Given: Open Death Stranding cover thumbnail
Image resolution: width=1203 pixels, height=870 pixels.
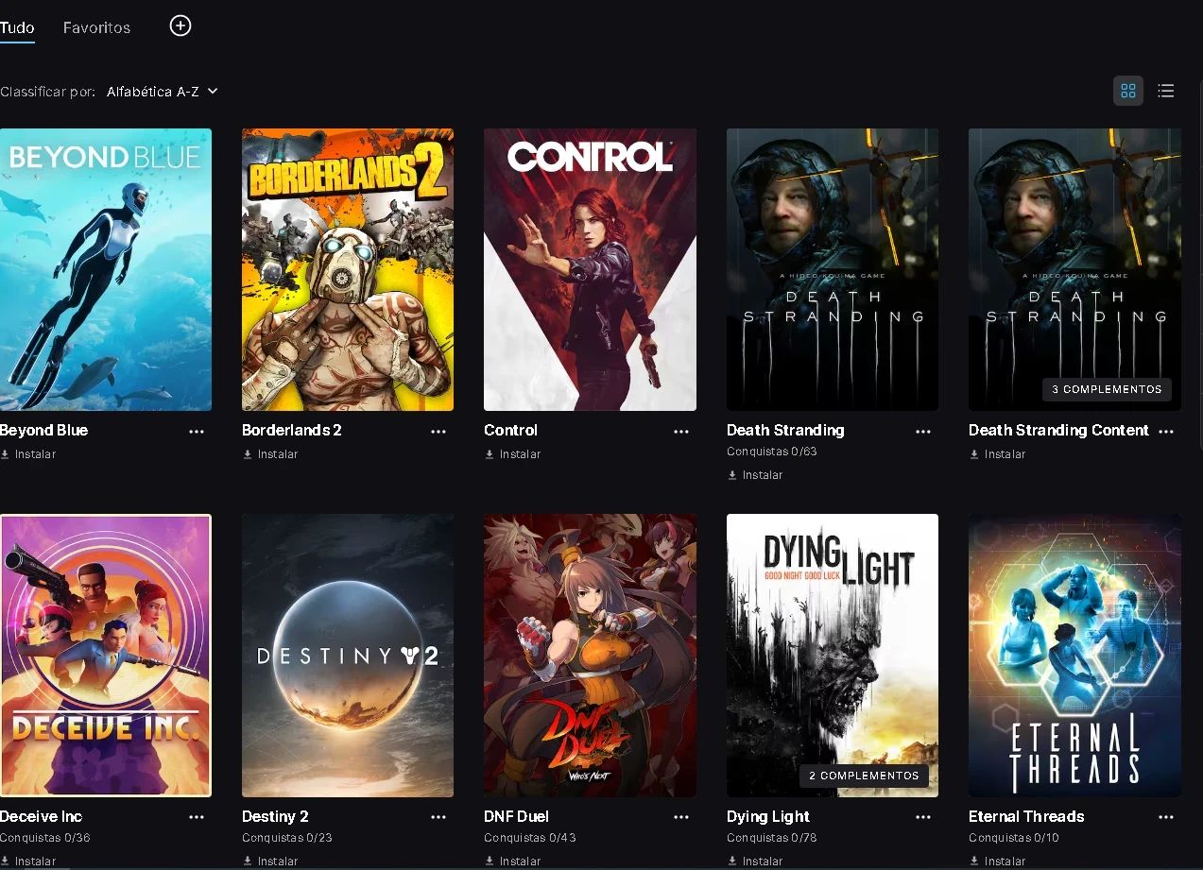Looking at the screenshot, I should coord(833,269).
